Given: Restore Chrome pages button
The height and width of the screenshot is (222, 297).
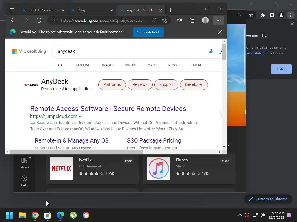Looking at the screenshot, I should pyautogui.click(x=281, y=69).
